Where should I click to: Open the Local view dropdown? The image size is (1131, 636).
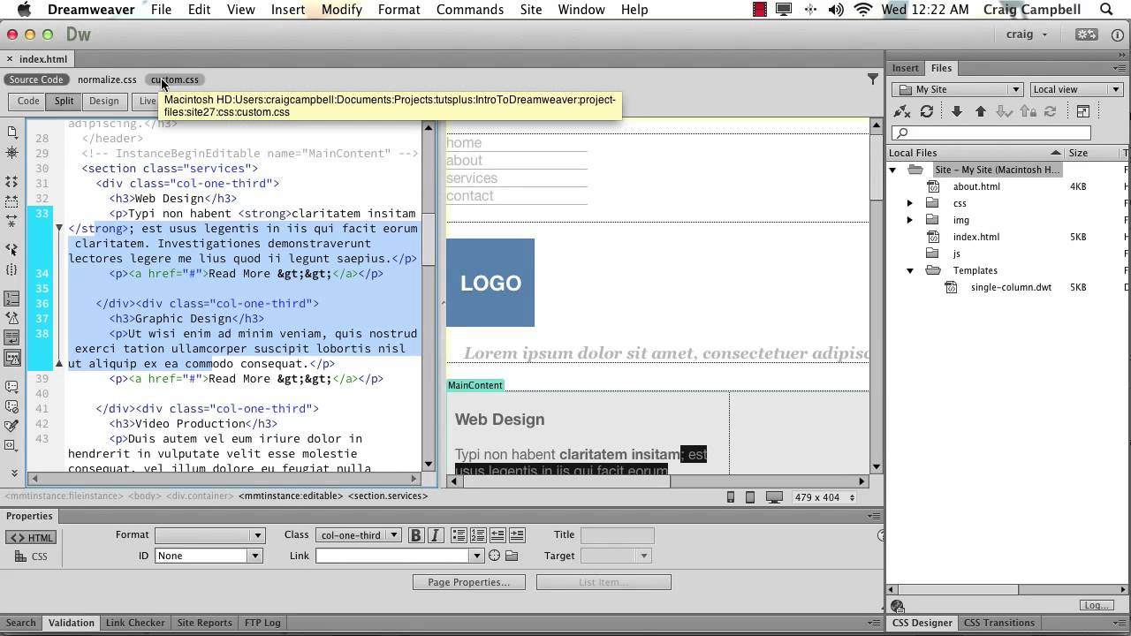point(1075,89)
